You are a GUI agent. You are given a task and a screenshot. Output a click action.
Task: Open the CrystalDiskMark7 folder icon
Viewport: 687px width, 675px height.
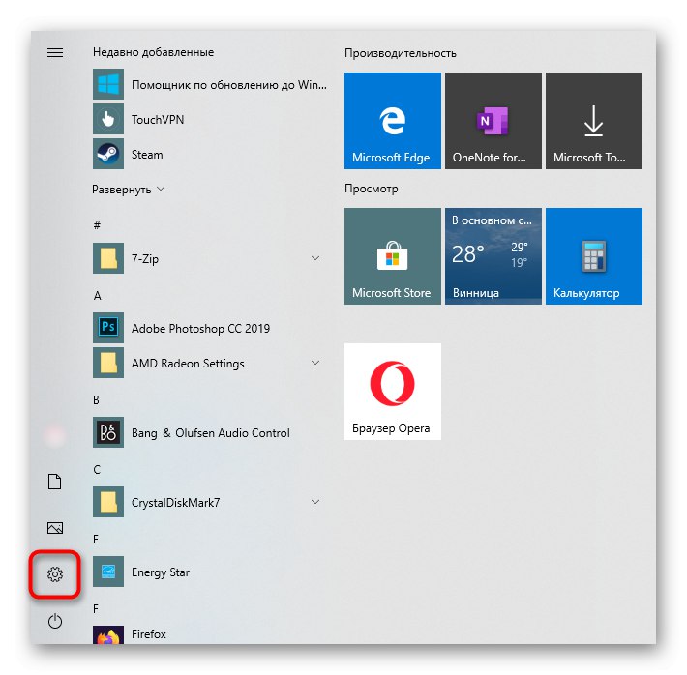click(x=108, y=502)
